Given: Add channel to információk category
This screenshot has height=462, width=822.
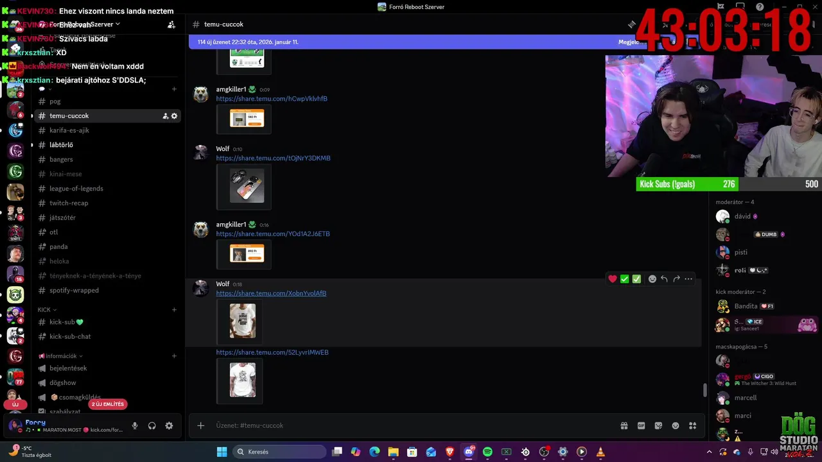Looking at the screenshot, I should [174, 355].
